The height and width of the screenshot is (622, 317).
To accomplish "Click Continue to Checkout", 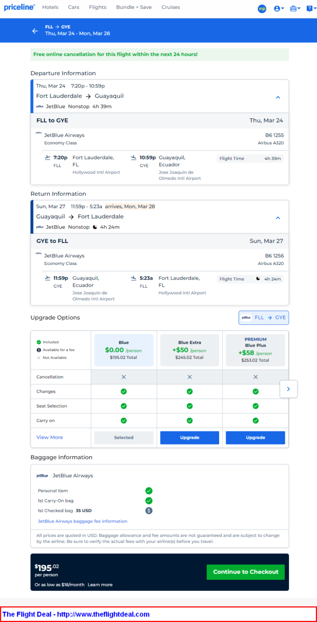I will (x=246, y=572).
